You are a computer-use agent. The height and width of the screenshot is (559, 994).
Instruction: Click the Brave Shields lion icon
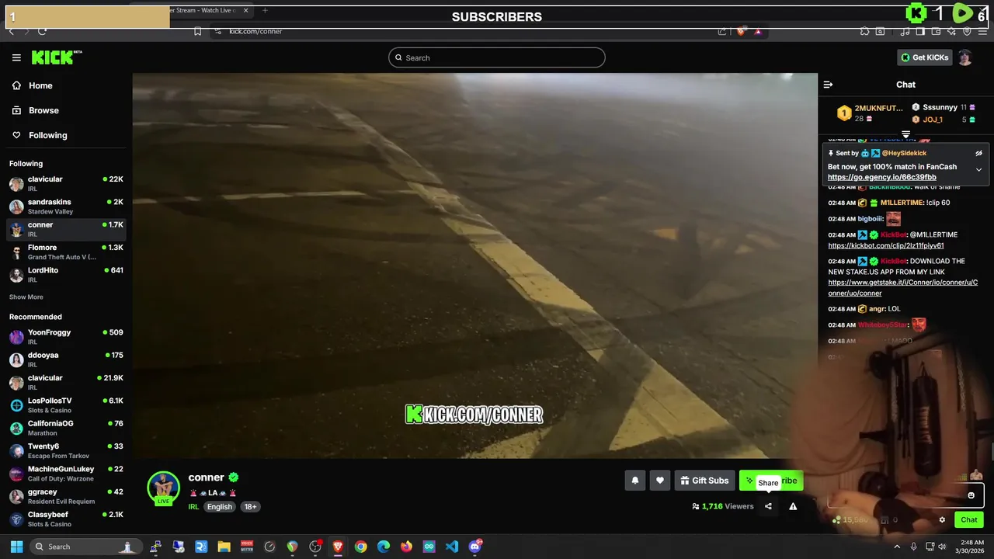pos(740,31)
